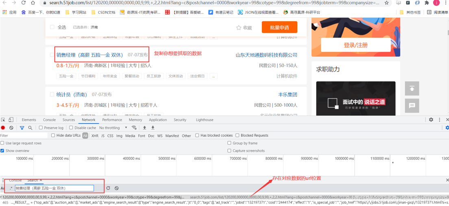Import a HAR file with the up arrow
Screen dimensions: 449x206
coord(145,128)
